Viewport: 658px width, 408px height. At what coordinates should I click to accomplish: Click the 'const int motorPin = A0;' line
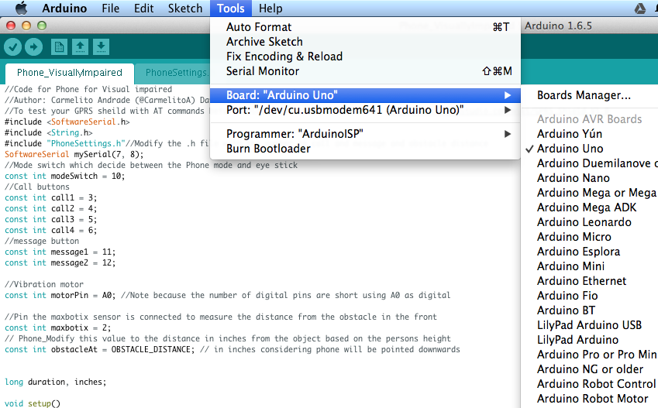point(60,295)
